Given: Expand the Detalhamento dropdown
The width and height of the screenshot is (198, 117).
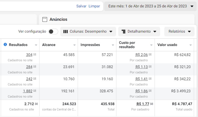Looking at the screenshot, I should (x=139, y=32).
